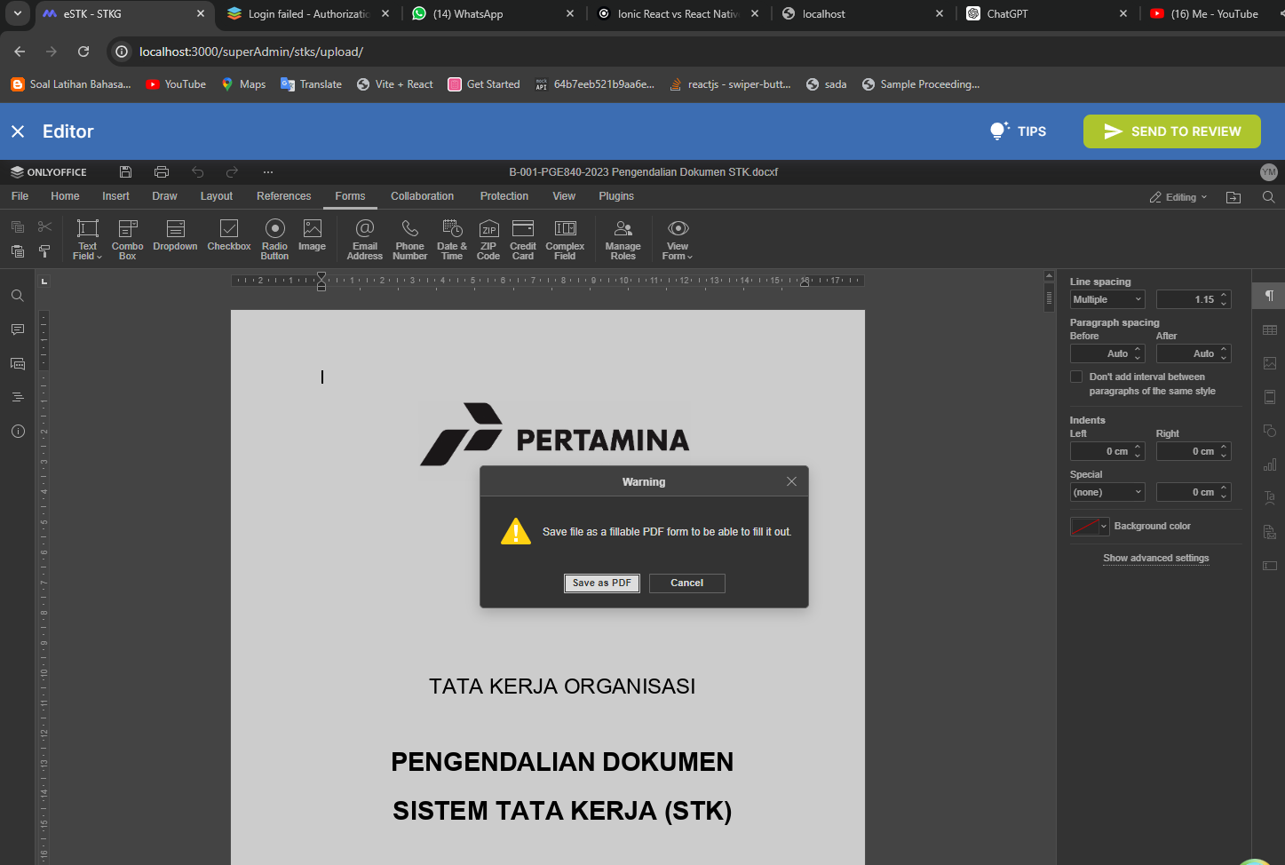Open table settings icon in right sidebar
This screenshot has width=1285, height=865.
pyautogui.click(x=1269, y=329)
